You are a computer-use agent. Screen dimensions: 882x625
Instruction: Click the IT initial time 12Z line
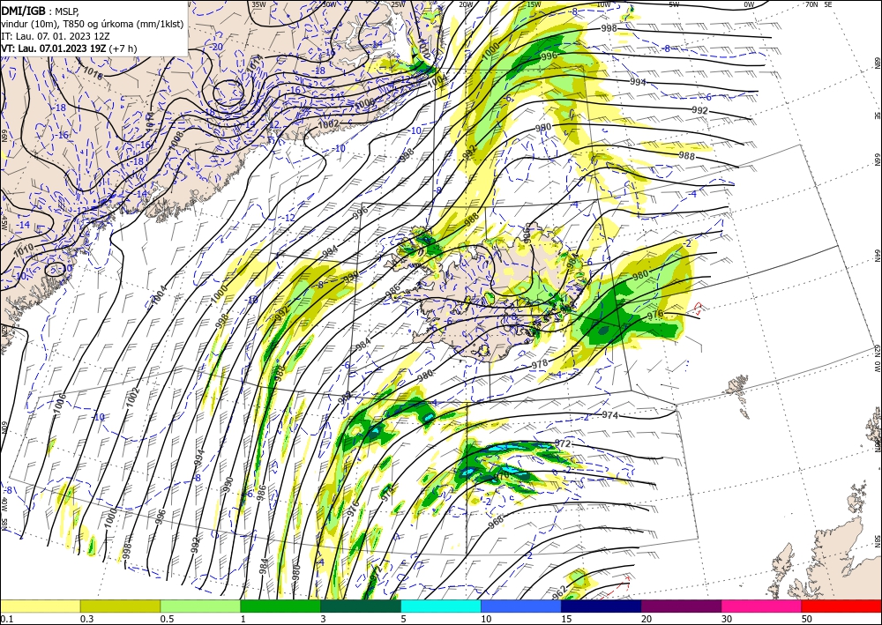tap(55, 36)
